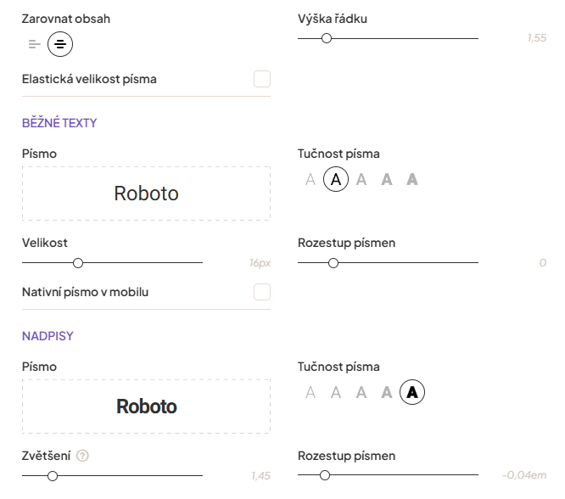
Task: Select extra-bold font weight for headings
Action: click(x=412, y=392)
